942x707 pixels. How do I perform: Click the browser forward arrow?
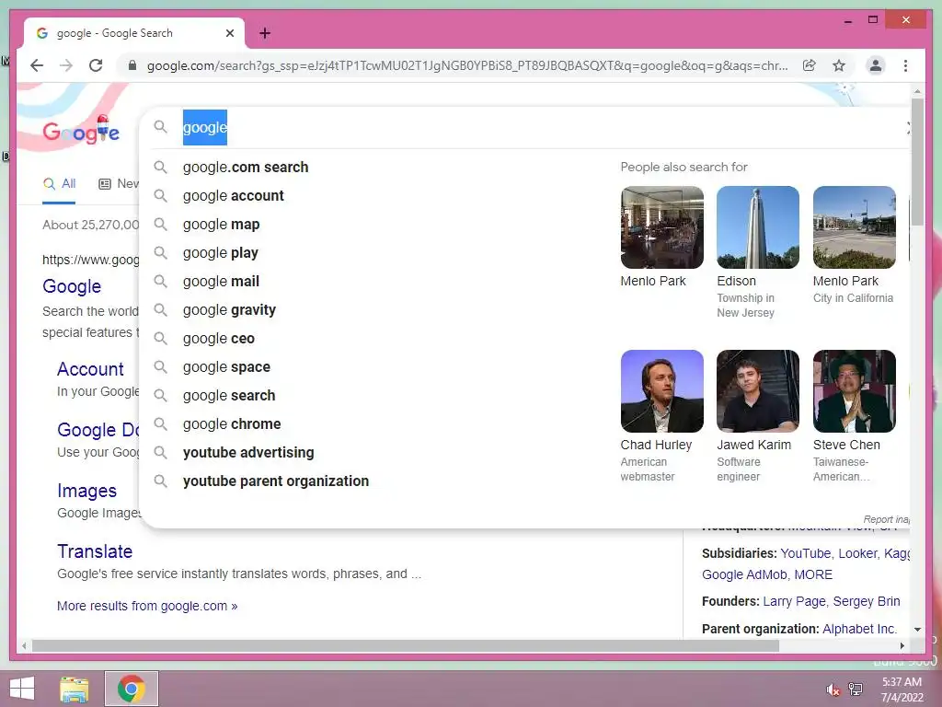pyautogui.click(x=66, y=65)
